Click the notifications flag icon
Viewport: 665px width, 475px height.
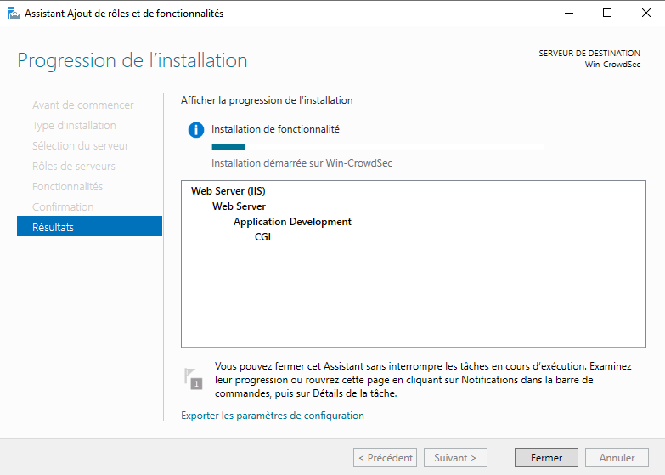tap(194, 379)
